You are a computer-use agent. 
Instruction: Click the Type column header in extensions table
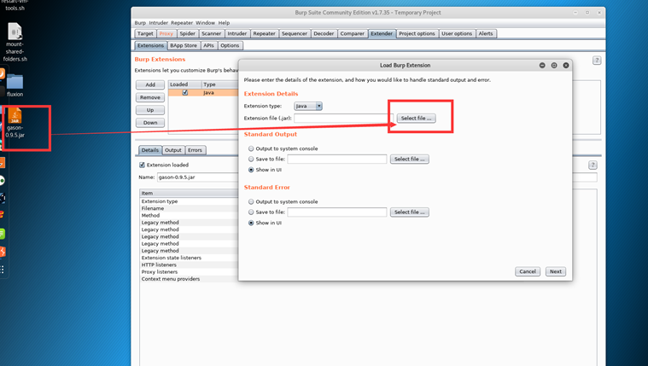pos(219,84)
